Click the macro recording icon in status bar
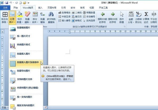Viewport: 158px width, 110px height. pyautogui.click(x=47, y=108)
